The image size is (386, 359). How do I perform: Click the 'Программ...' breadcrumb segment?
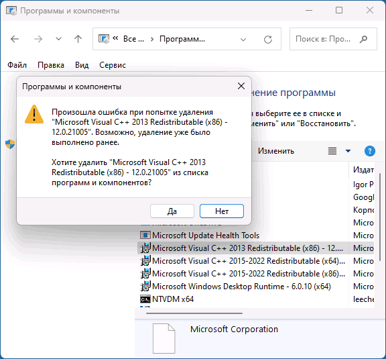click(x=182, y=39)
